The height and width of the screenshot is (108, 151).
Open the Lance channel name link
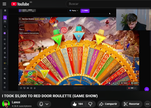(16, 102)
